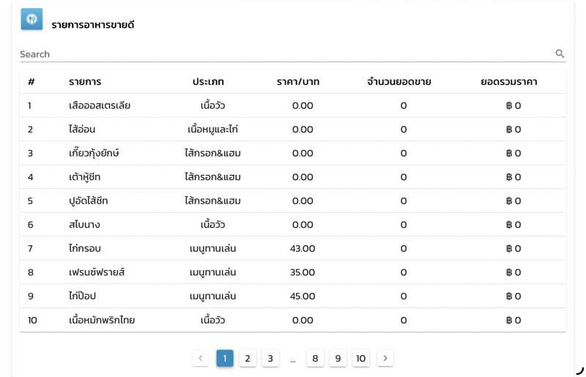Click the restaurant icon beside the title

(31, 20)
